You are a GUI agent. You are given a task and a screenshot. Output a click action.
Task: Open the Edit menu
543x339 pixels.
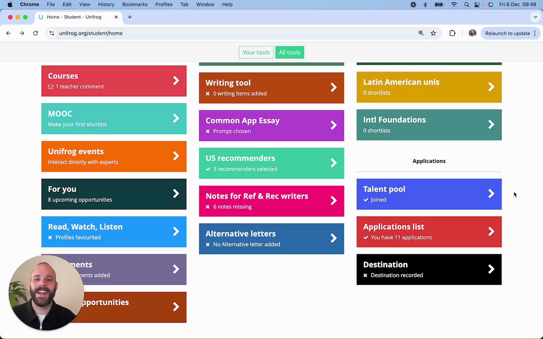(67, 4)
